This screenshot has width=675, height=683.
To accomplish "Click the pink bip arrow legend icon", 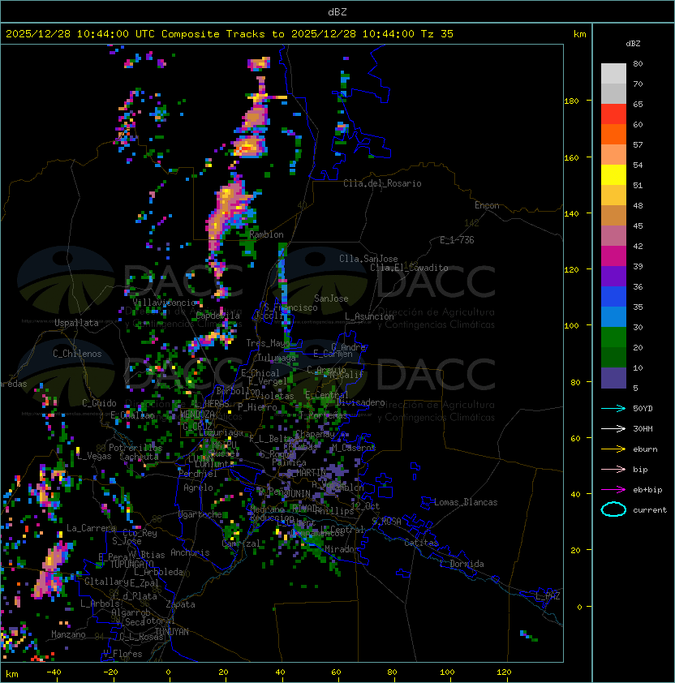I will [613, 469].
